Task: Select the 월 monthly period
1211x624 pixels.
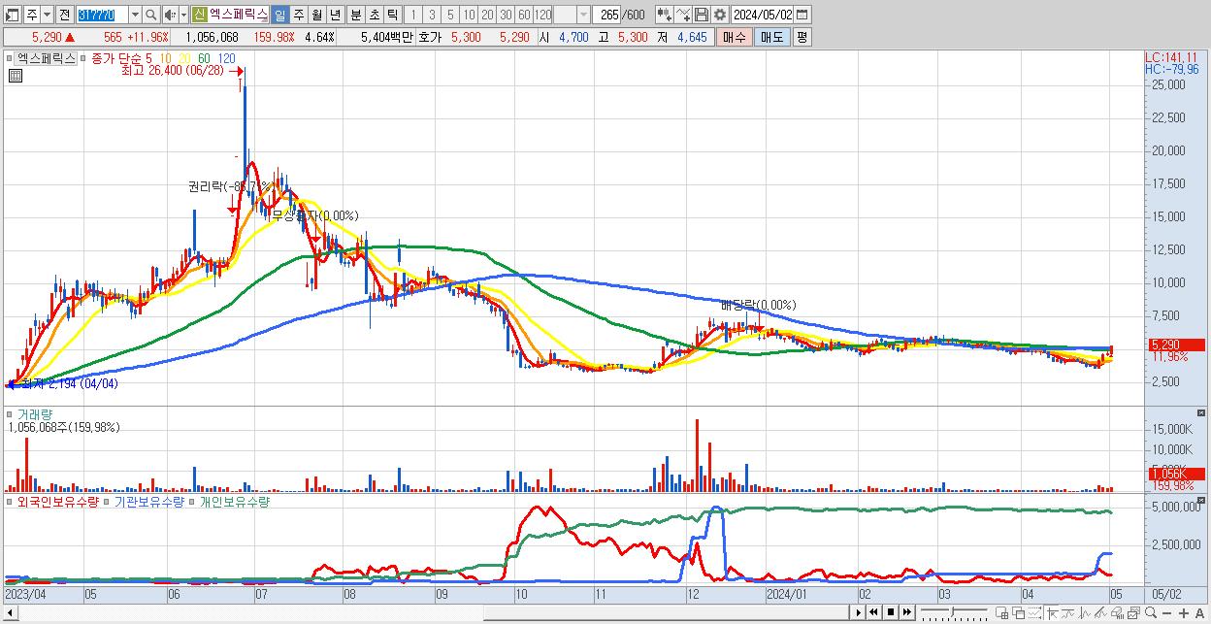Action: point(316,15)
